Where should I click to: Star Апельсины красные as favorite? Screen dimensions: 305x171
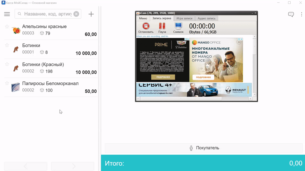tap(7, 26)
